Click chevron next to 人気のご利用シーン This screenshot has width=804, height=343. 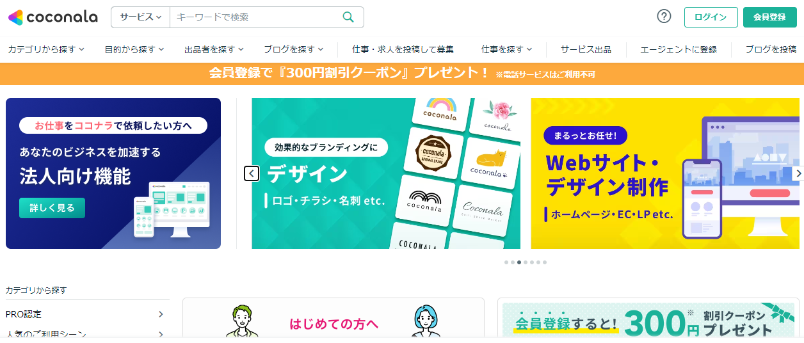click(161, 334)
